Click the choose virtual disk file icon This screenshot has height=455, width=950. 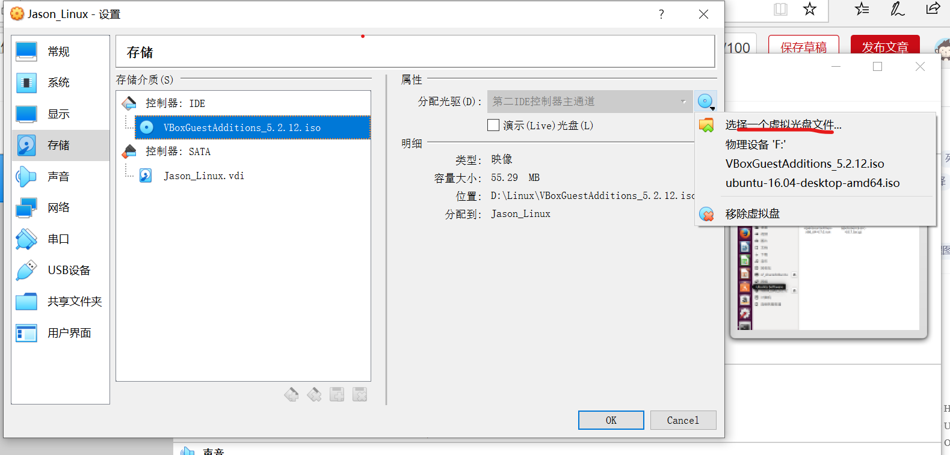(706, 125)
